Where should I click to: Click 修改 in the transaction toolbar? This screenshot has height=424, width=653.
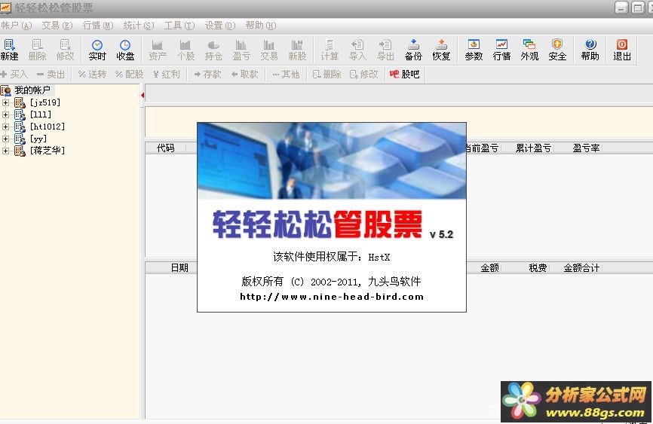tap(363, 74)
